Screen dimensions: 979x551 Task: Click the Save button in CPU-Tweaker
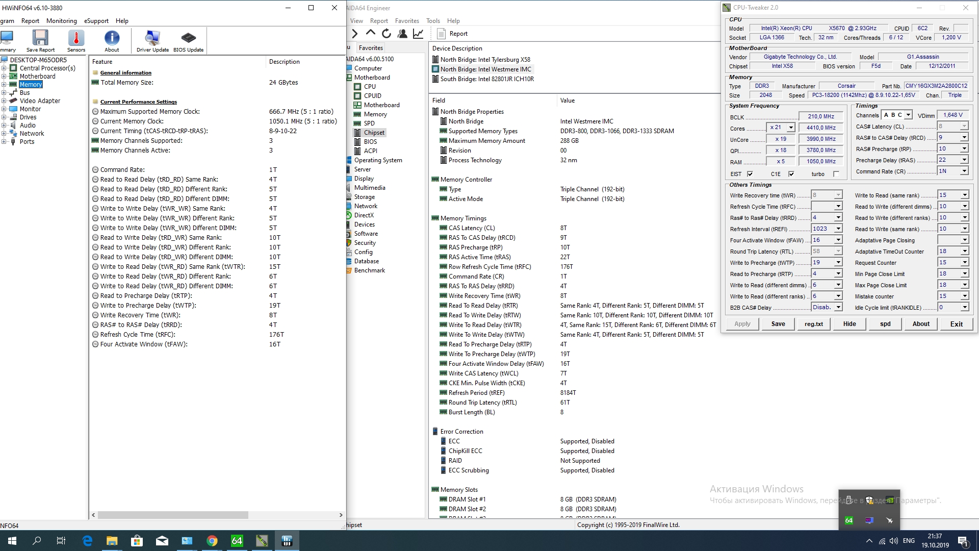pos(778,324)
